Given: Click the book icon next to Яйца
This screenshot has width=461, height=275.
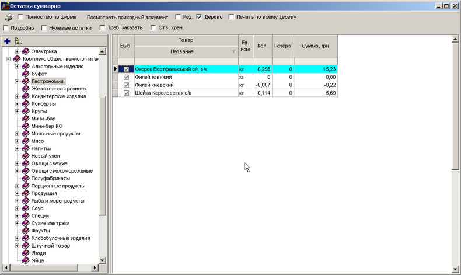Looking at the screenshot, I should (26, 260).
